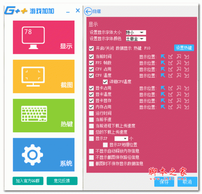Set CPU 占用 position to bottom-left arrow
This screenshot has width=202, height=194.
(x=171, y=69)
